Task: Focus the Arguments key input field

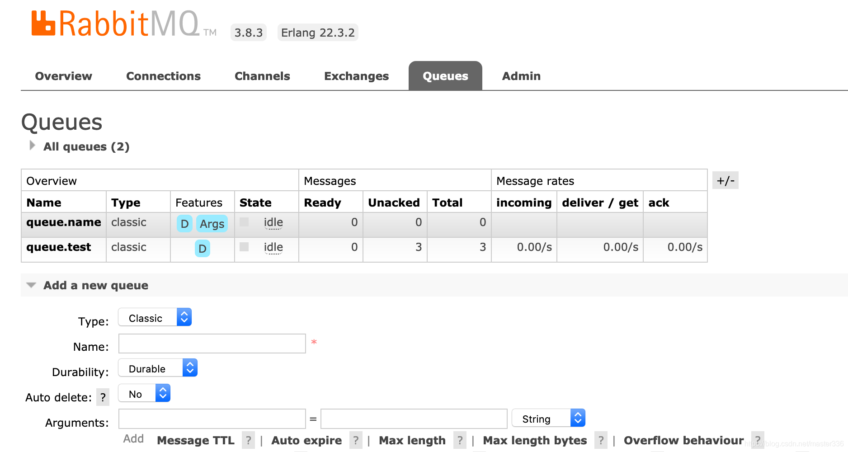Action: pos(212,419)
